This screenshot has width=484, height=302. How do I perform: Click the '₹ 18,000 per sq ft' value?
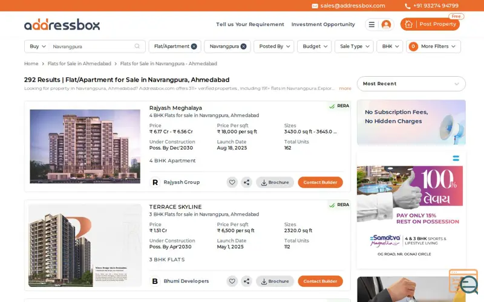click(x=237, y=132)
